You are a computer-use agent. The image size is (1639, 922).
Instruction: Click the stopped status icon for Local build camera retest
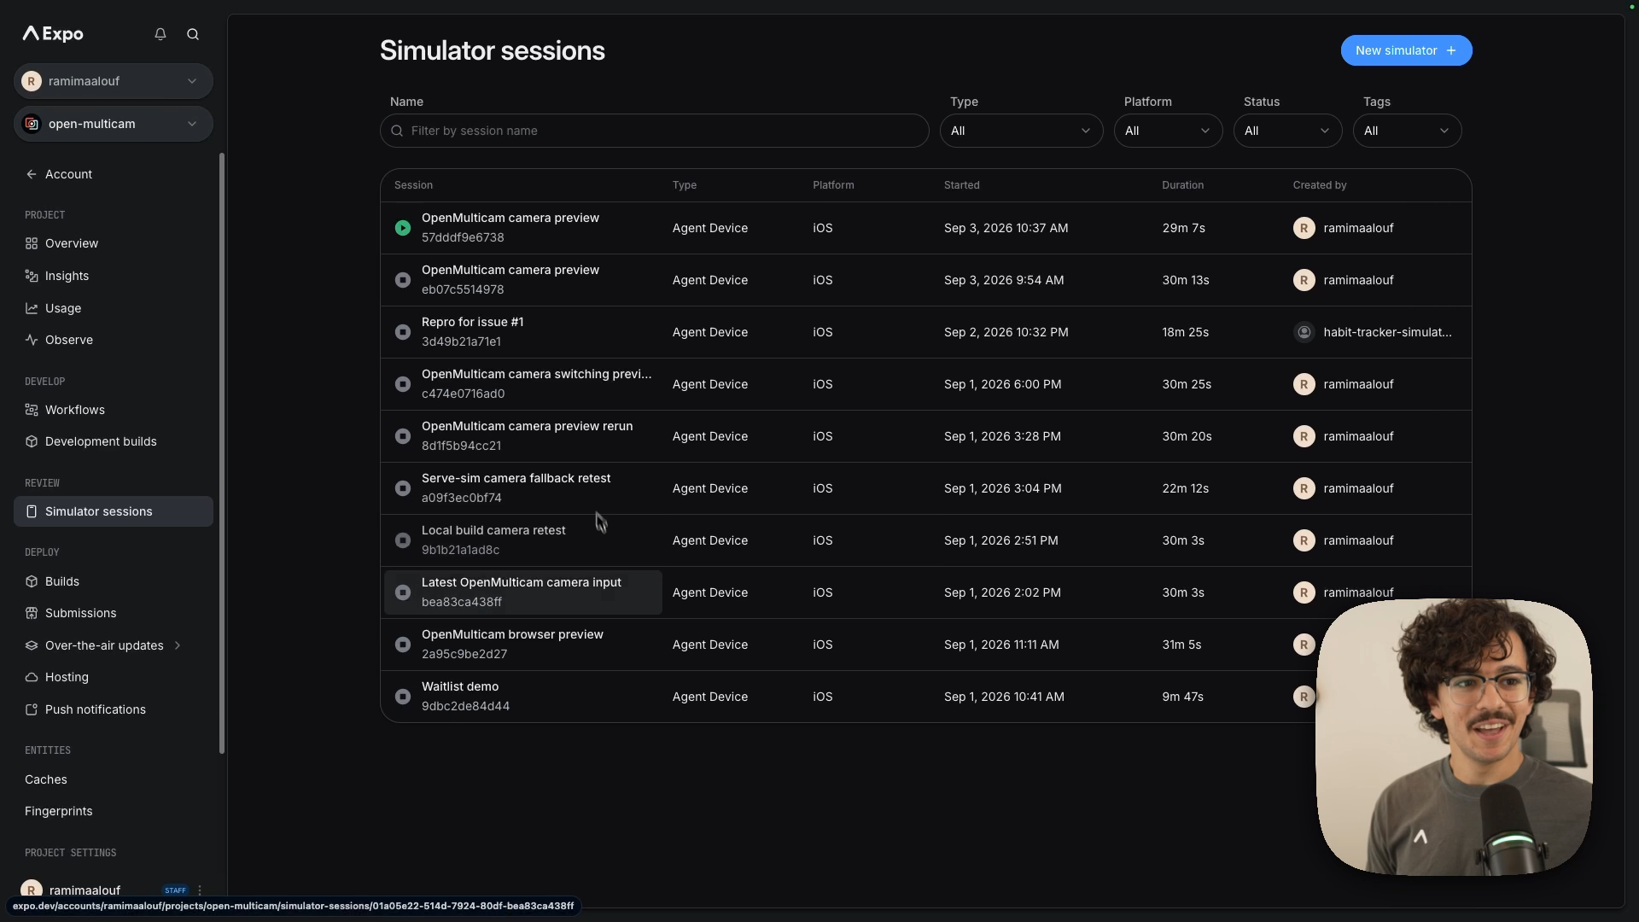(403, 540)
